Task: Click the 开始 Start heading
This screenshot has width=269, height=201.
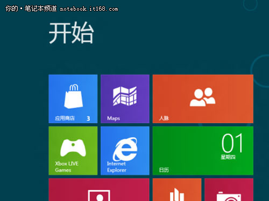Action: tap(71, 33)
